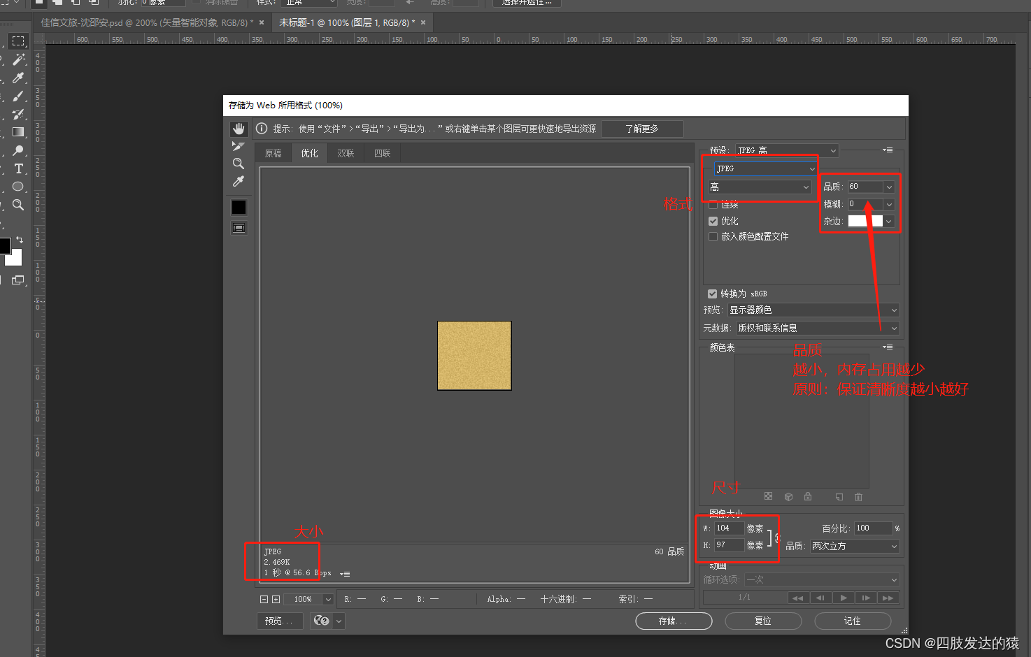Switch to the 优化 tab

(x=310, y=153)
